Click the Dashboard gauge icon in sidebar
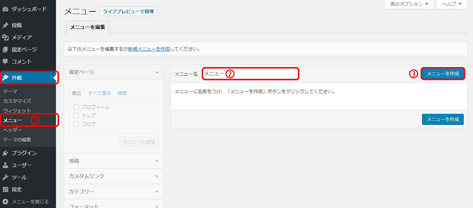The image size is (473, 208). tap(5, 9)
